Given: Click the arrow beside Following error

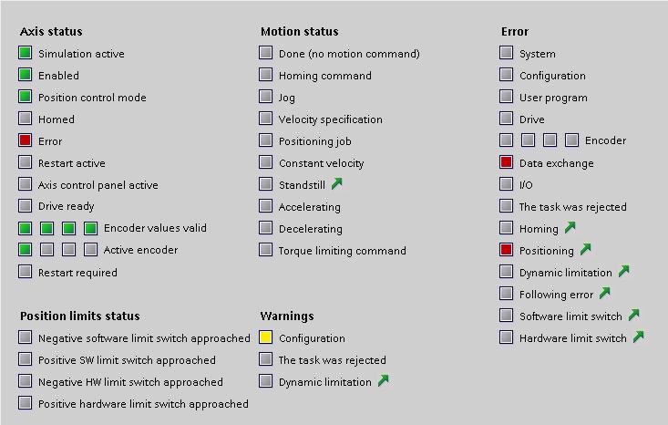Looking at the screenshot, I should (x=605, y=293).
